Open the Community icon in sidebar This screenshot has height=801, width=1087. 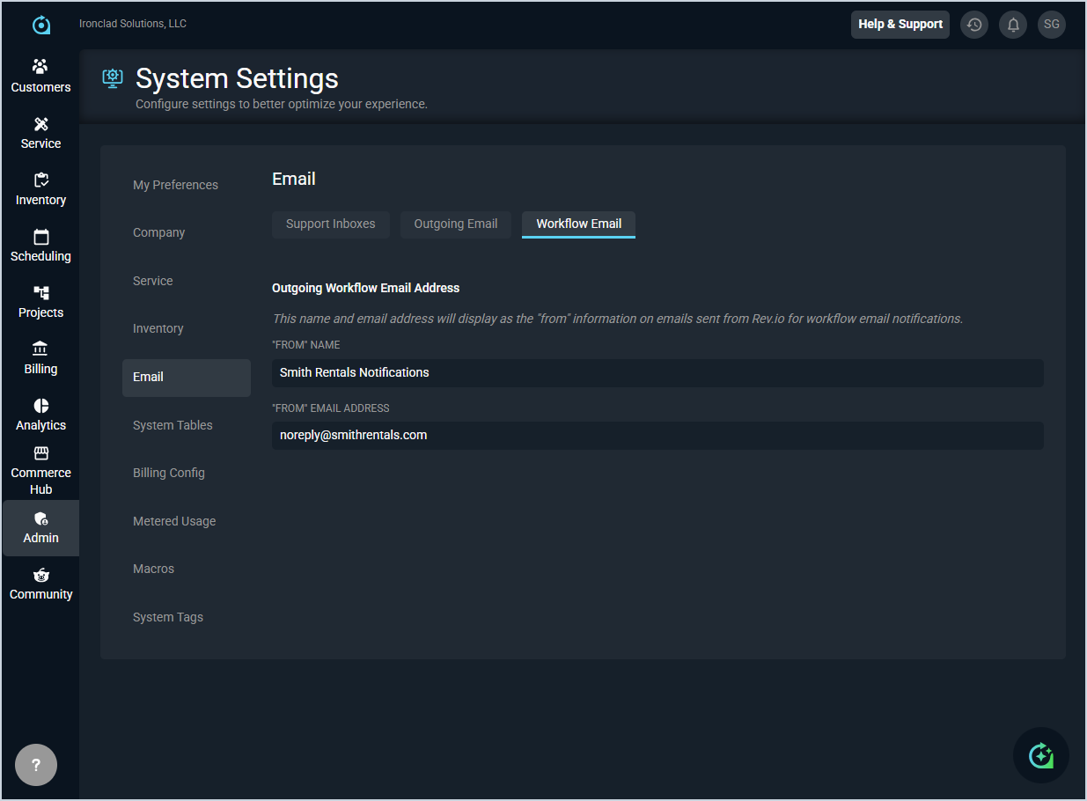[x=40, y=576]
